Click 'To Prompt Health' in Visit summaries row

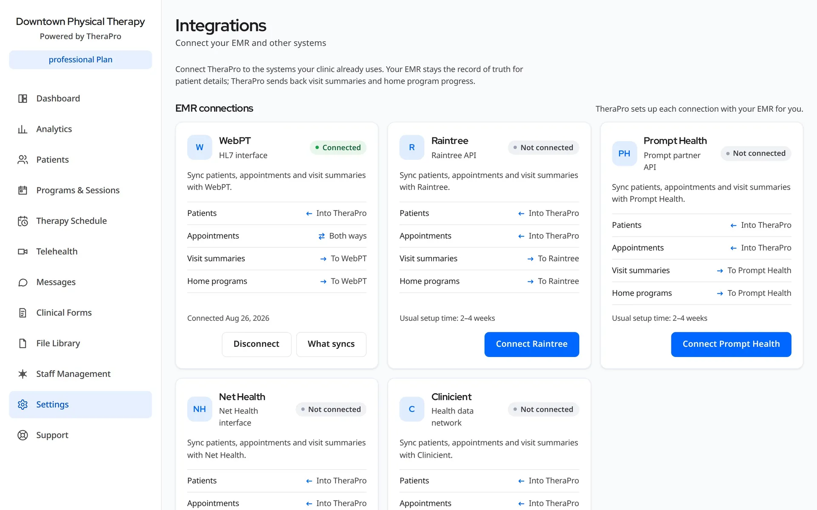(x=754, y=271)
